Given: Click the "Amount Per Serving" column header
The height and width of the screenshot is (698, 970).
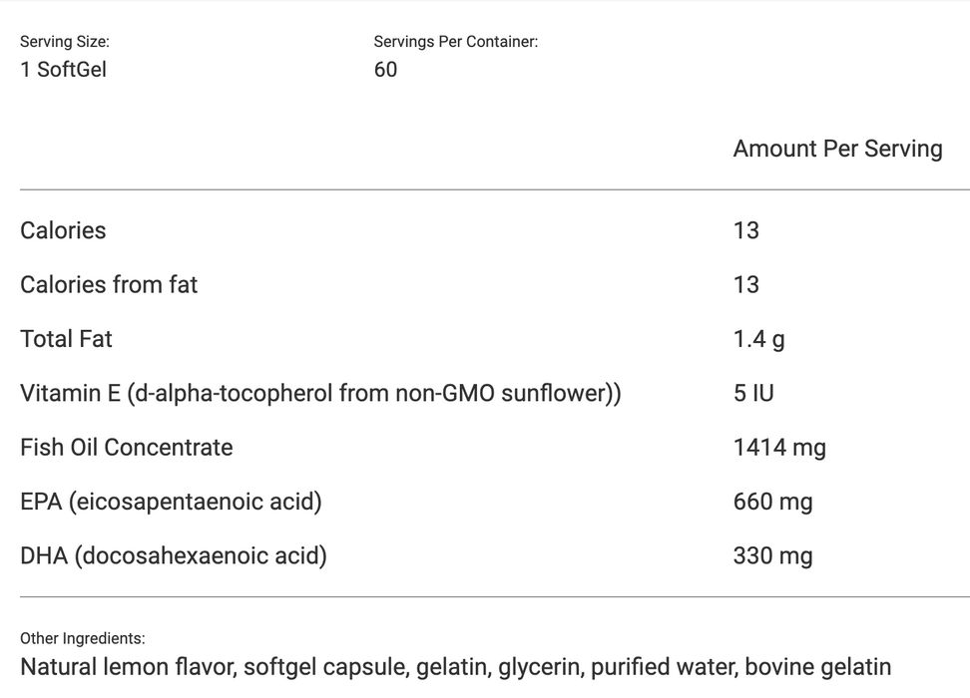Looking at the screenshot, I should [x=837, y=149].
